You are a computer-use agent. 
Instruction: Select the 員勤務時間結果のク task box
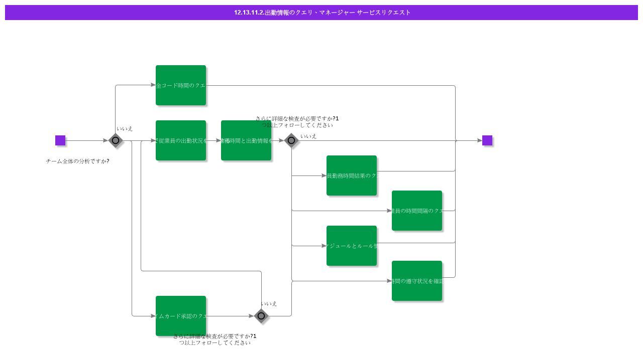pyautogui.click(x=352, y=175)
